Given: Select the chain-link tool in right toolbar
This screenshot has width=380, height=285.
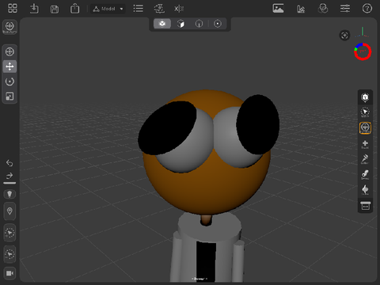Looking at the screenshot, I should tap(365, 174).
